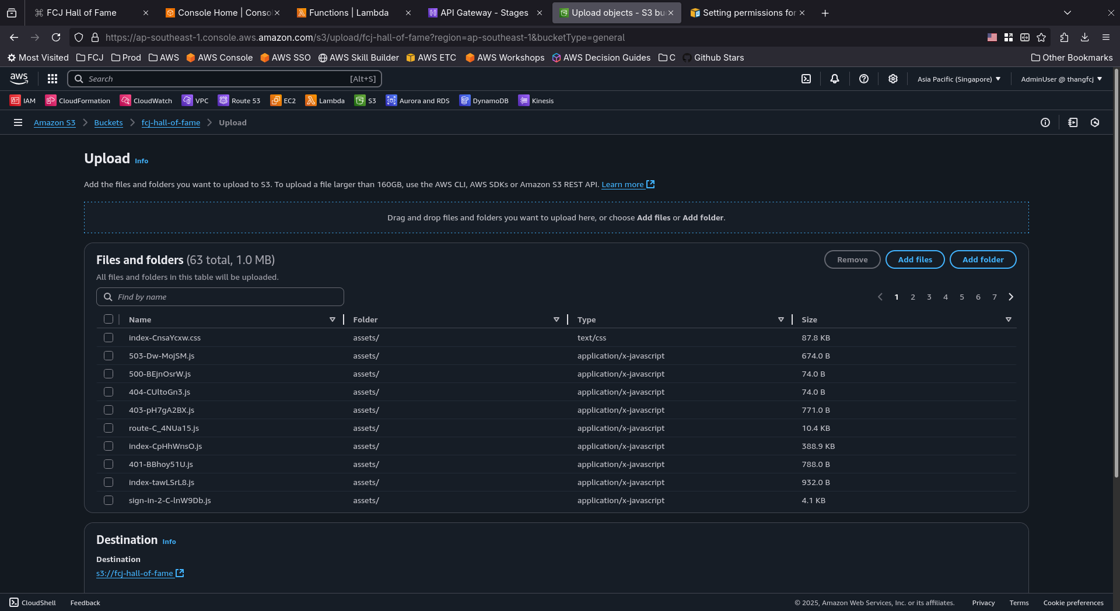Open the s3://fcj-hall-of-fame destination link
Screen dimensions: 1120x611
140,573
